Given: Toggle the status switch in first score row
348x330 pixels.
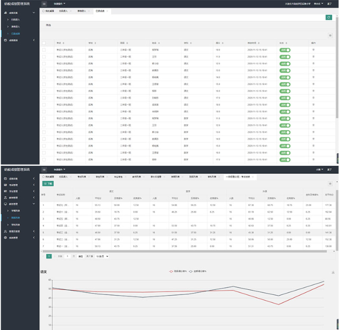Looking at the screenshot, I should [285, 50].
